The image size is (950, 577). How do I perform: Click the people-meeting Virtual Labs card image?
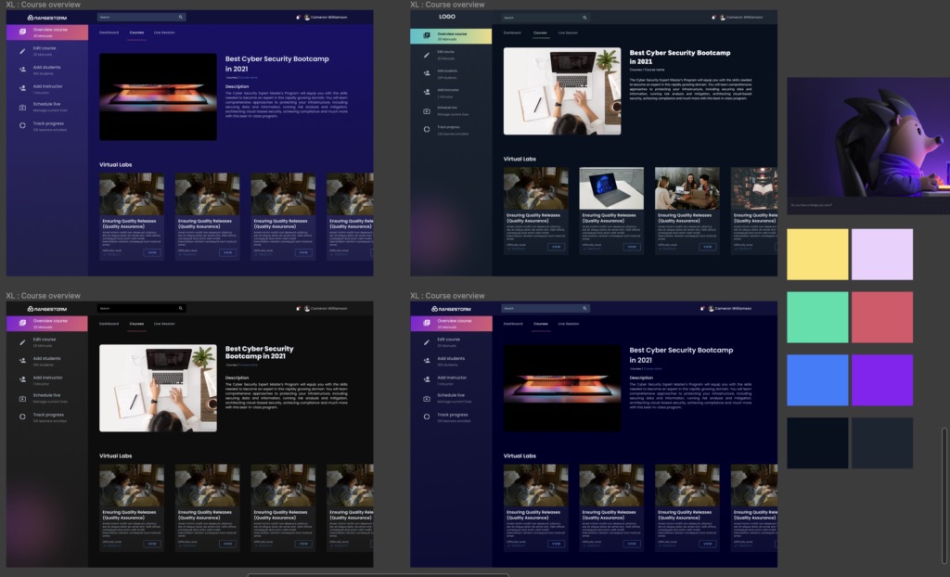(x=687, y=188)
